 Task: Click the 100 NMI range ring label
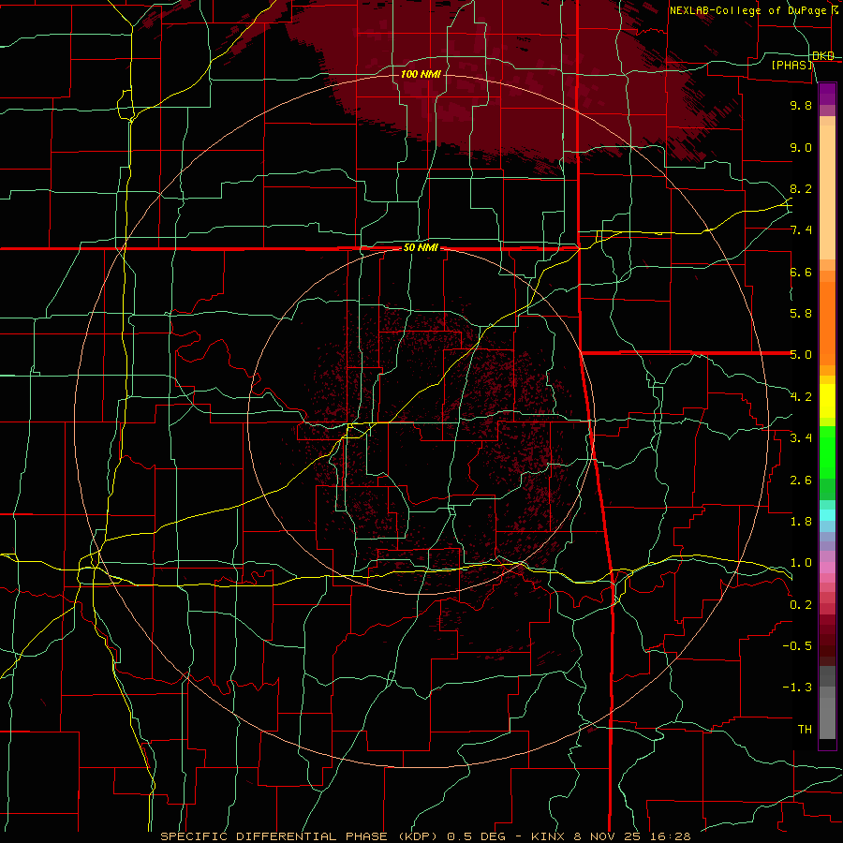point(421,74)
